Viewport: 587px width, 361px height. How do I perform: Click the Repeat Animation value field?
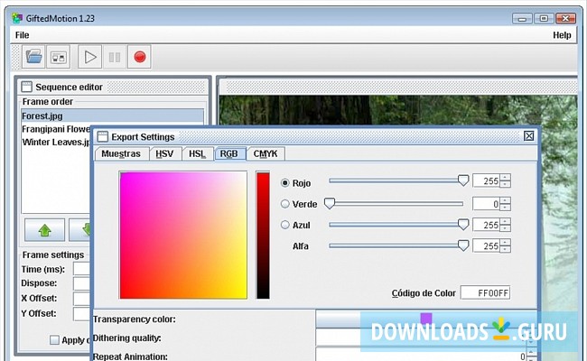(421, 356)
